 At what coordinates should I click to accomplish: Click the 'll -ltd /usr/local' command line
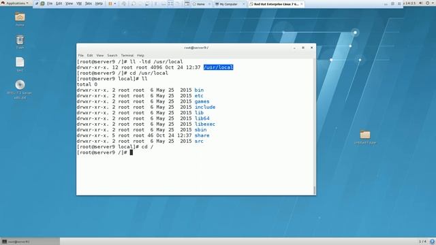(130, 62)
